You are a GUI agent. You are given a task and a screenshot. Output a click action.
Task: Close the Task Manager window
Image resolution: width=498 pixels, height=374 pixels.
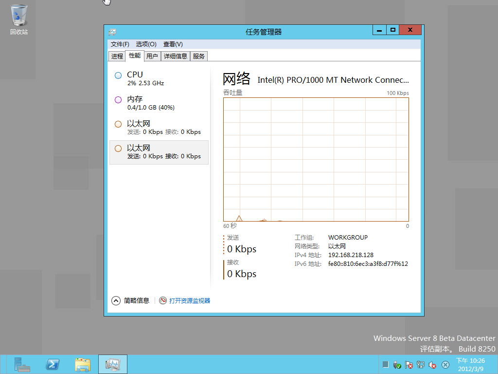410,30
